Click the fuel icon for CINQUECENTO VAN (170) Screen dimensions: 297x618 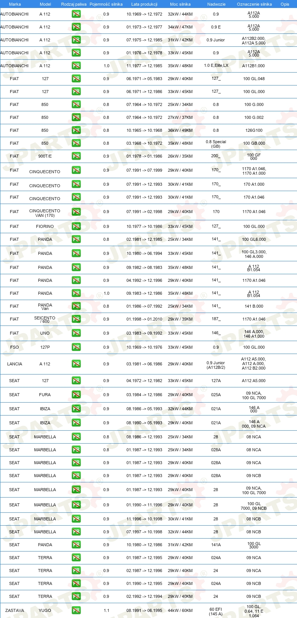point(76,212)
